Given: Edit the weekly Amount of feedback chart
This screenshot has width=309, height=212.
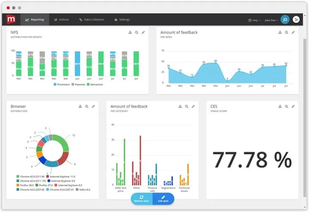Looking at the screenshot, I should [293, 33].
